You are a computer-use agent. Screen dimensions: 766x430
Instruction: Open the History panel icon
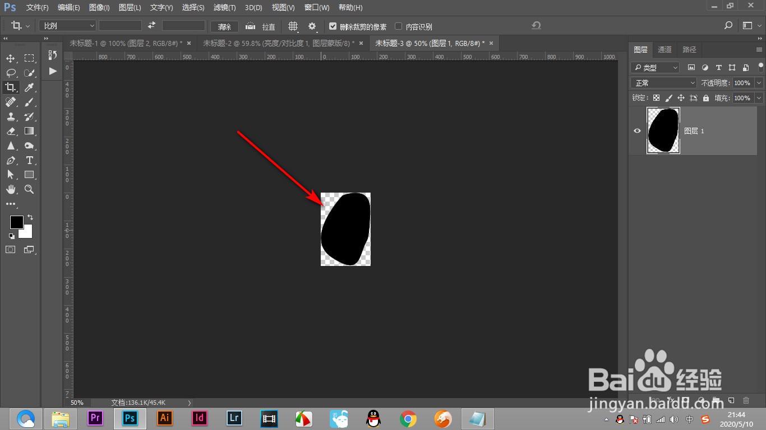53,55
